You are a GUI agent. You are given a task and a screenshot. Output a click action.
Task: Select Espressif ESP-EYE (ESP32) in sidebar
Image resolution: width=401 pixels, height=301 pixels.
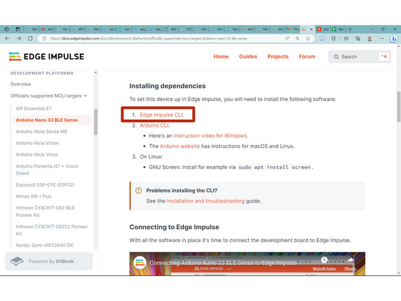click(45, 185)
